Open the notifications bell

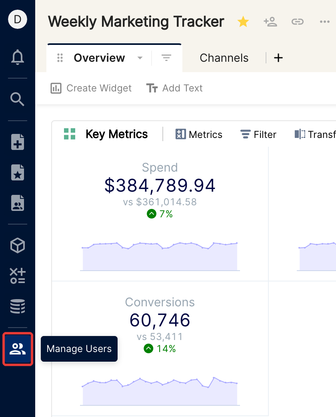(18, 57)
